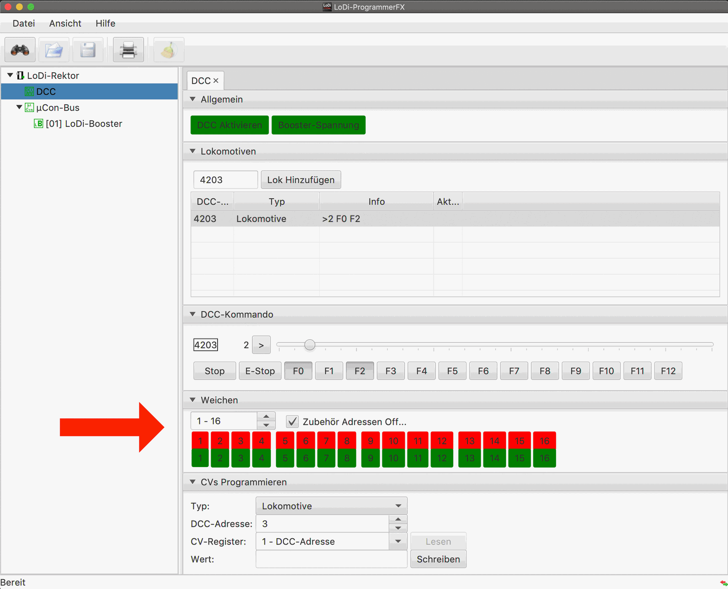Open the Hilfe menu

[105, 23]
